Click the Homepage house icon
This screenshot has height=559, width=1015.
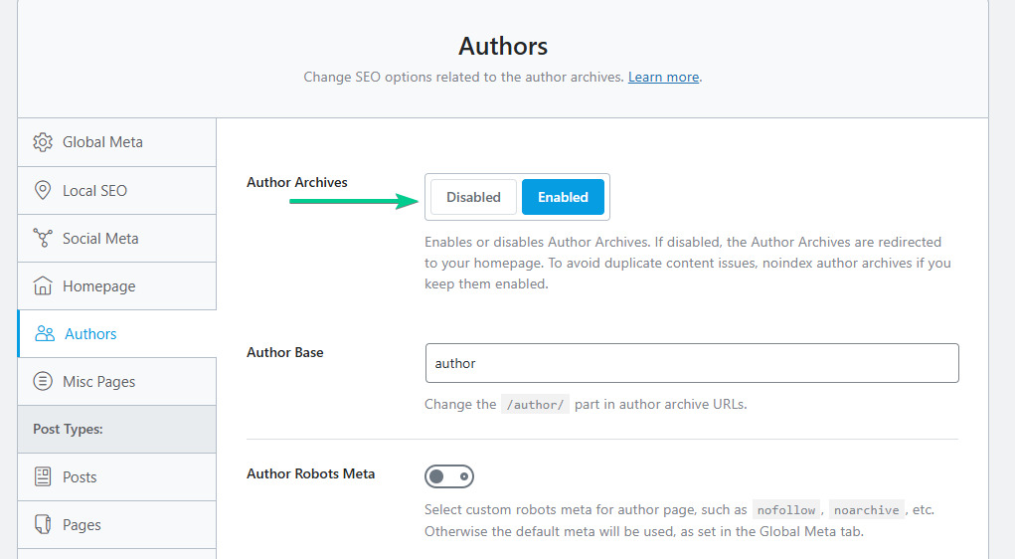pyautogui.click(x=43, y=285)
